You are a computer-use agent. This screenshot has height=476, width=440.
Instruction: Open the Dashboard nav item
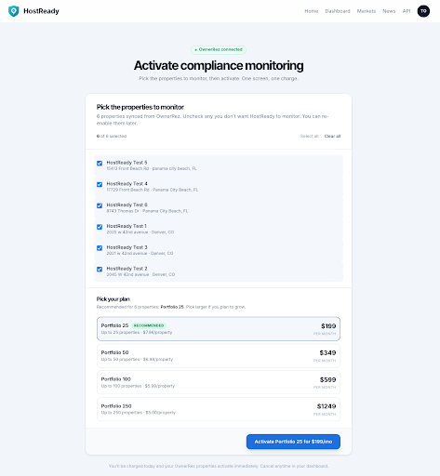point(338,11)
